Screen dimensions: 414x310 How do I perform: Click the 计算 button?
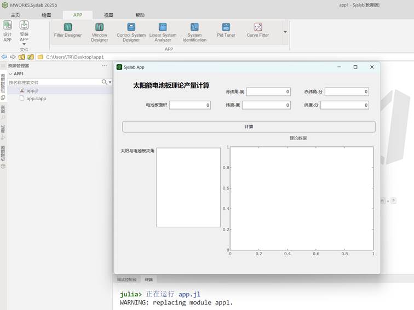coord(249,127)
